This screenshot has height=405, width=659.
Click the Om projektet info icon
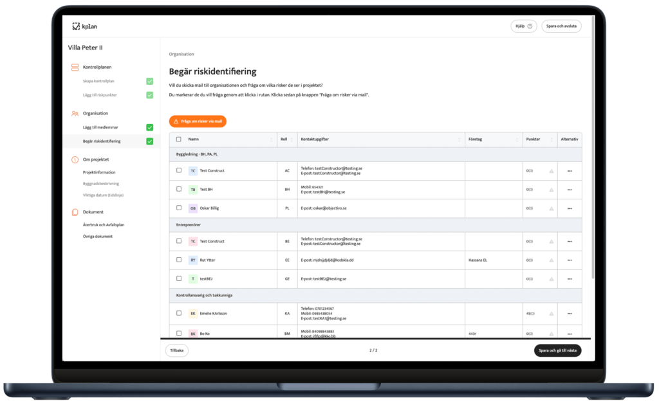click(x=75, y=159)
